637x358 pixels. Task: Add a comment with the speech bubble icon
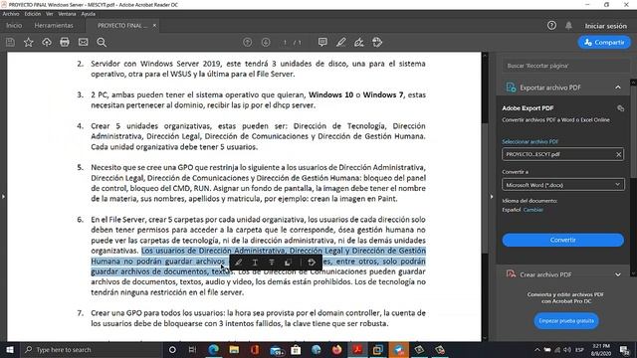pos(322,42)
